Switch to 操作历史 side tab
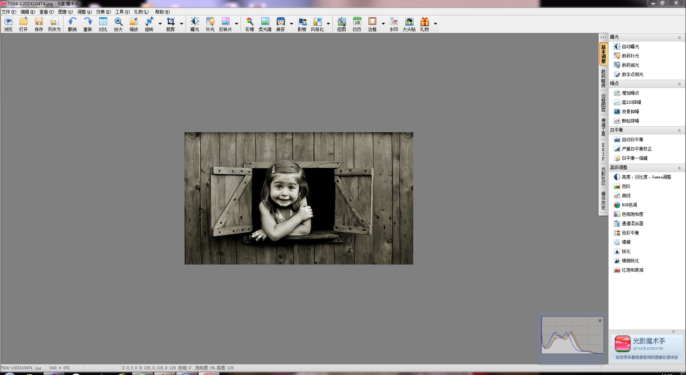 [603, 201]
